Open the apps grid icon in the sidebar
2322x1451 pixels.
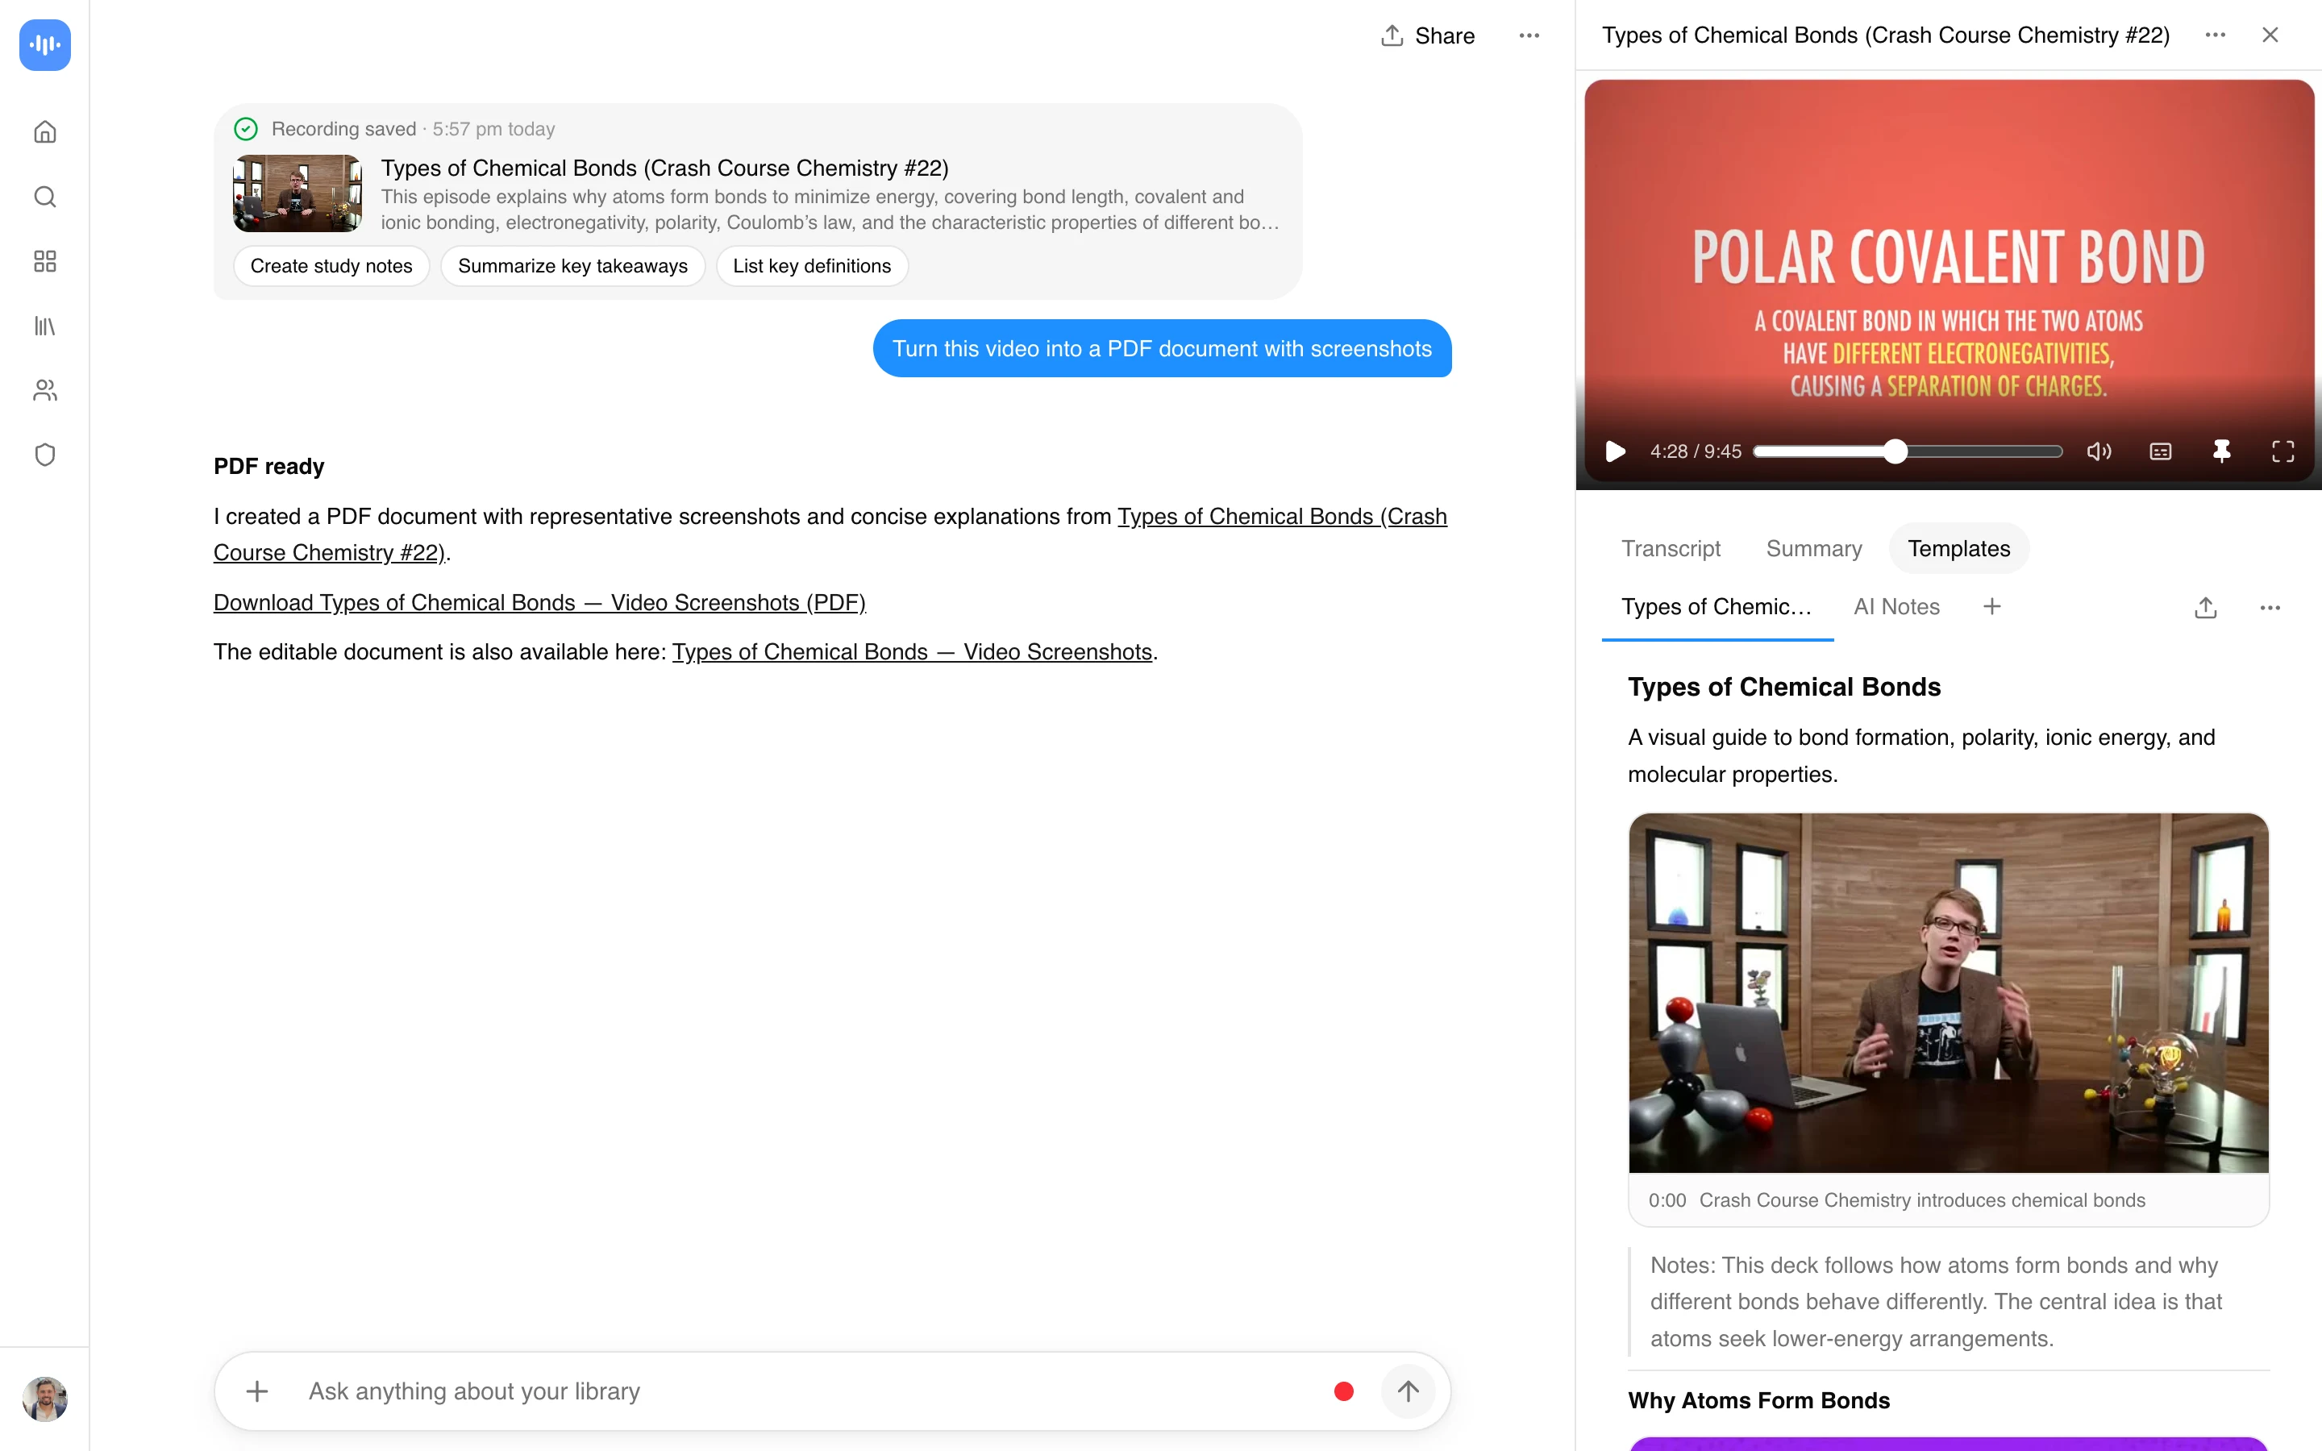tap(45, 261)
